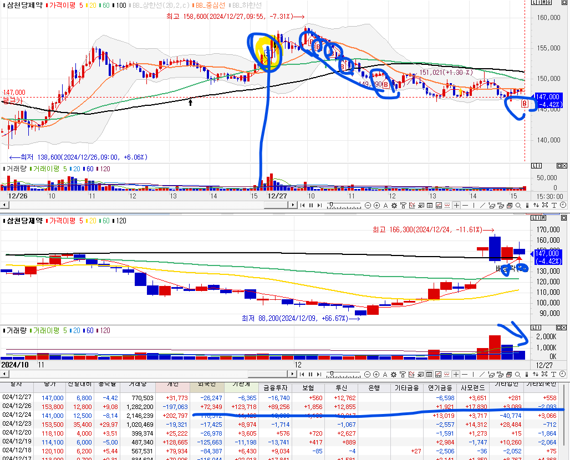Maximize daily price chart panel box icon
Screen dimensions: 570x460
tap(564, 218)
